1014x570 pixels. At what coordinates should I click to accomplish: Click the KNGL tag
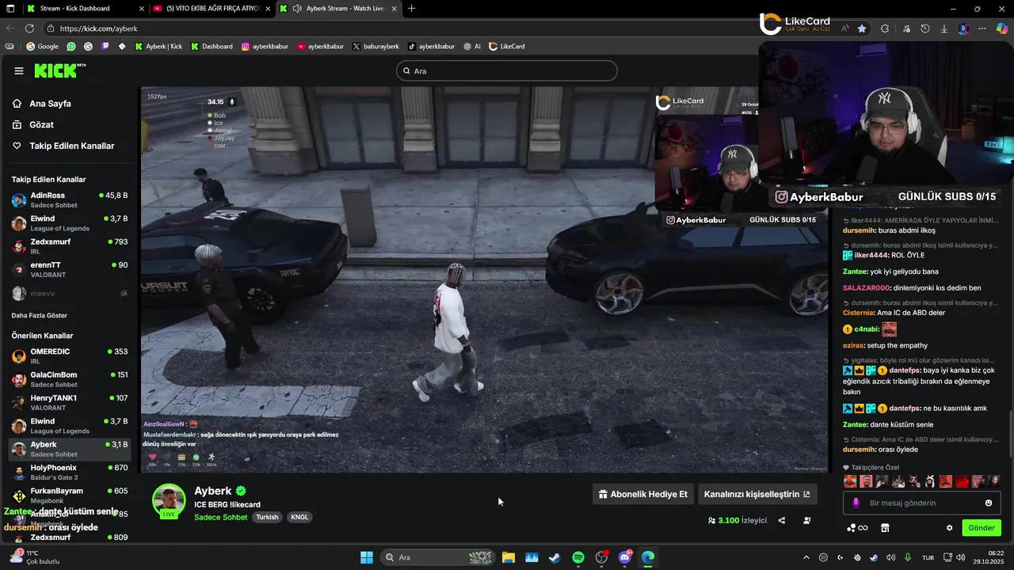tap(299, 517)
